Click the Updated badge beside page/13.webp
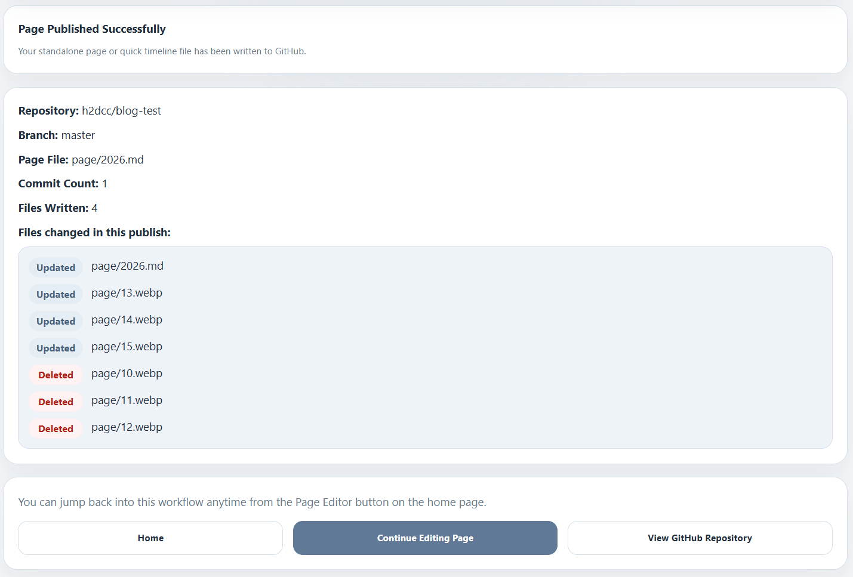This screenshot has width=853, height=577. pyautogui.click(x=56, y=295)
